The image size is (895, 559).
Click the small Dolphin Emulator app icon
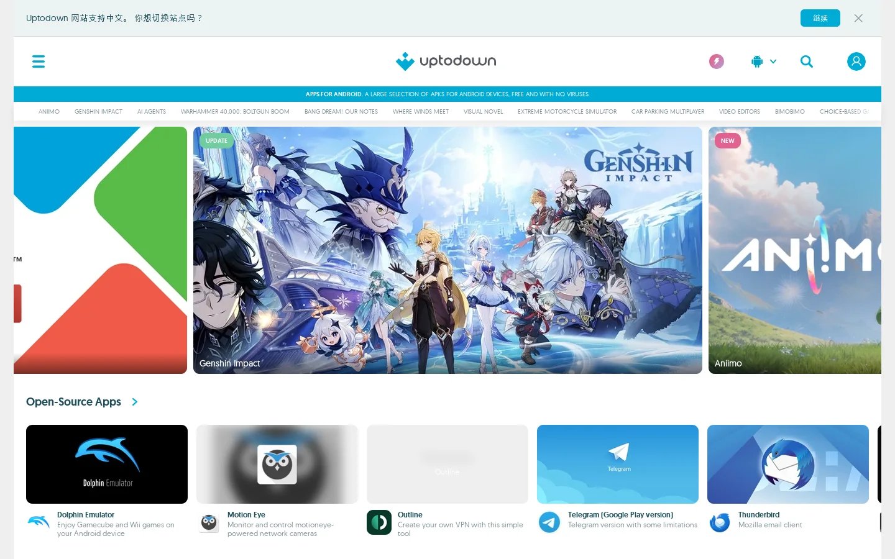tap(39, 522)
